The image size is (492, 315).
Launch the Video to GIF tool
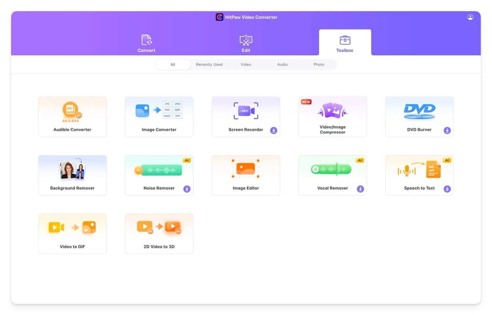point(72,234)
